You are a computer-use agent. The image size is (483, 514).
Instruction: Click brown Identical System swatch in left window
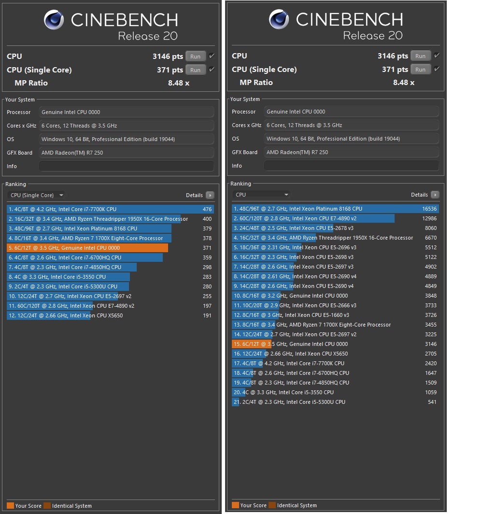click(47, 505)
